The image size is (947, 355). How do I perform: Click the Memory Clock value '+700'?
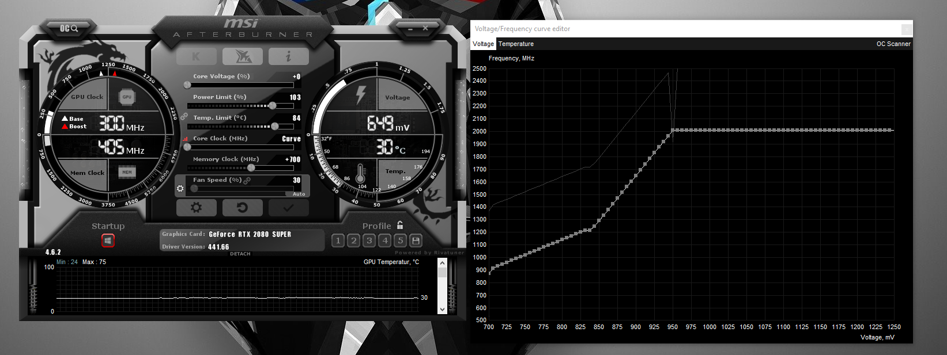tap(293, 159)
